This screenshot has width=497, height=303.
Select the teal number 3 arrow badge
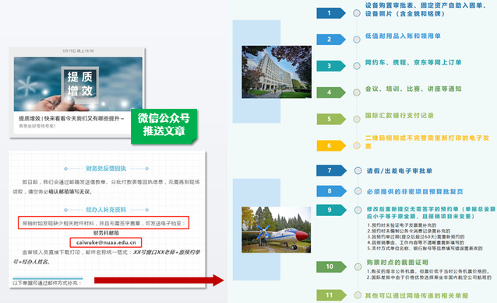(x=330, y=66)
